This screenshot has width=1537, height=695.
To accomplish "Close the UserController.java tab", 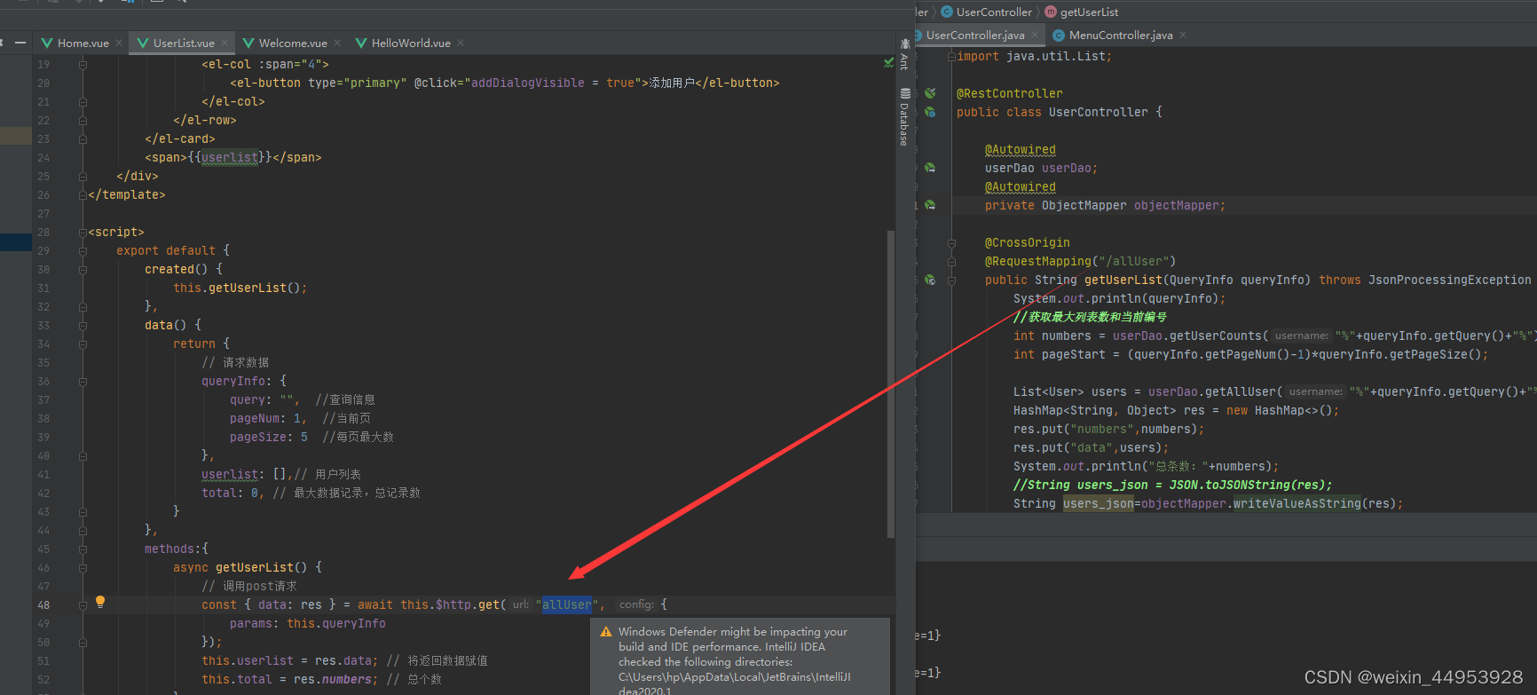I will [1035, 35].
